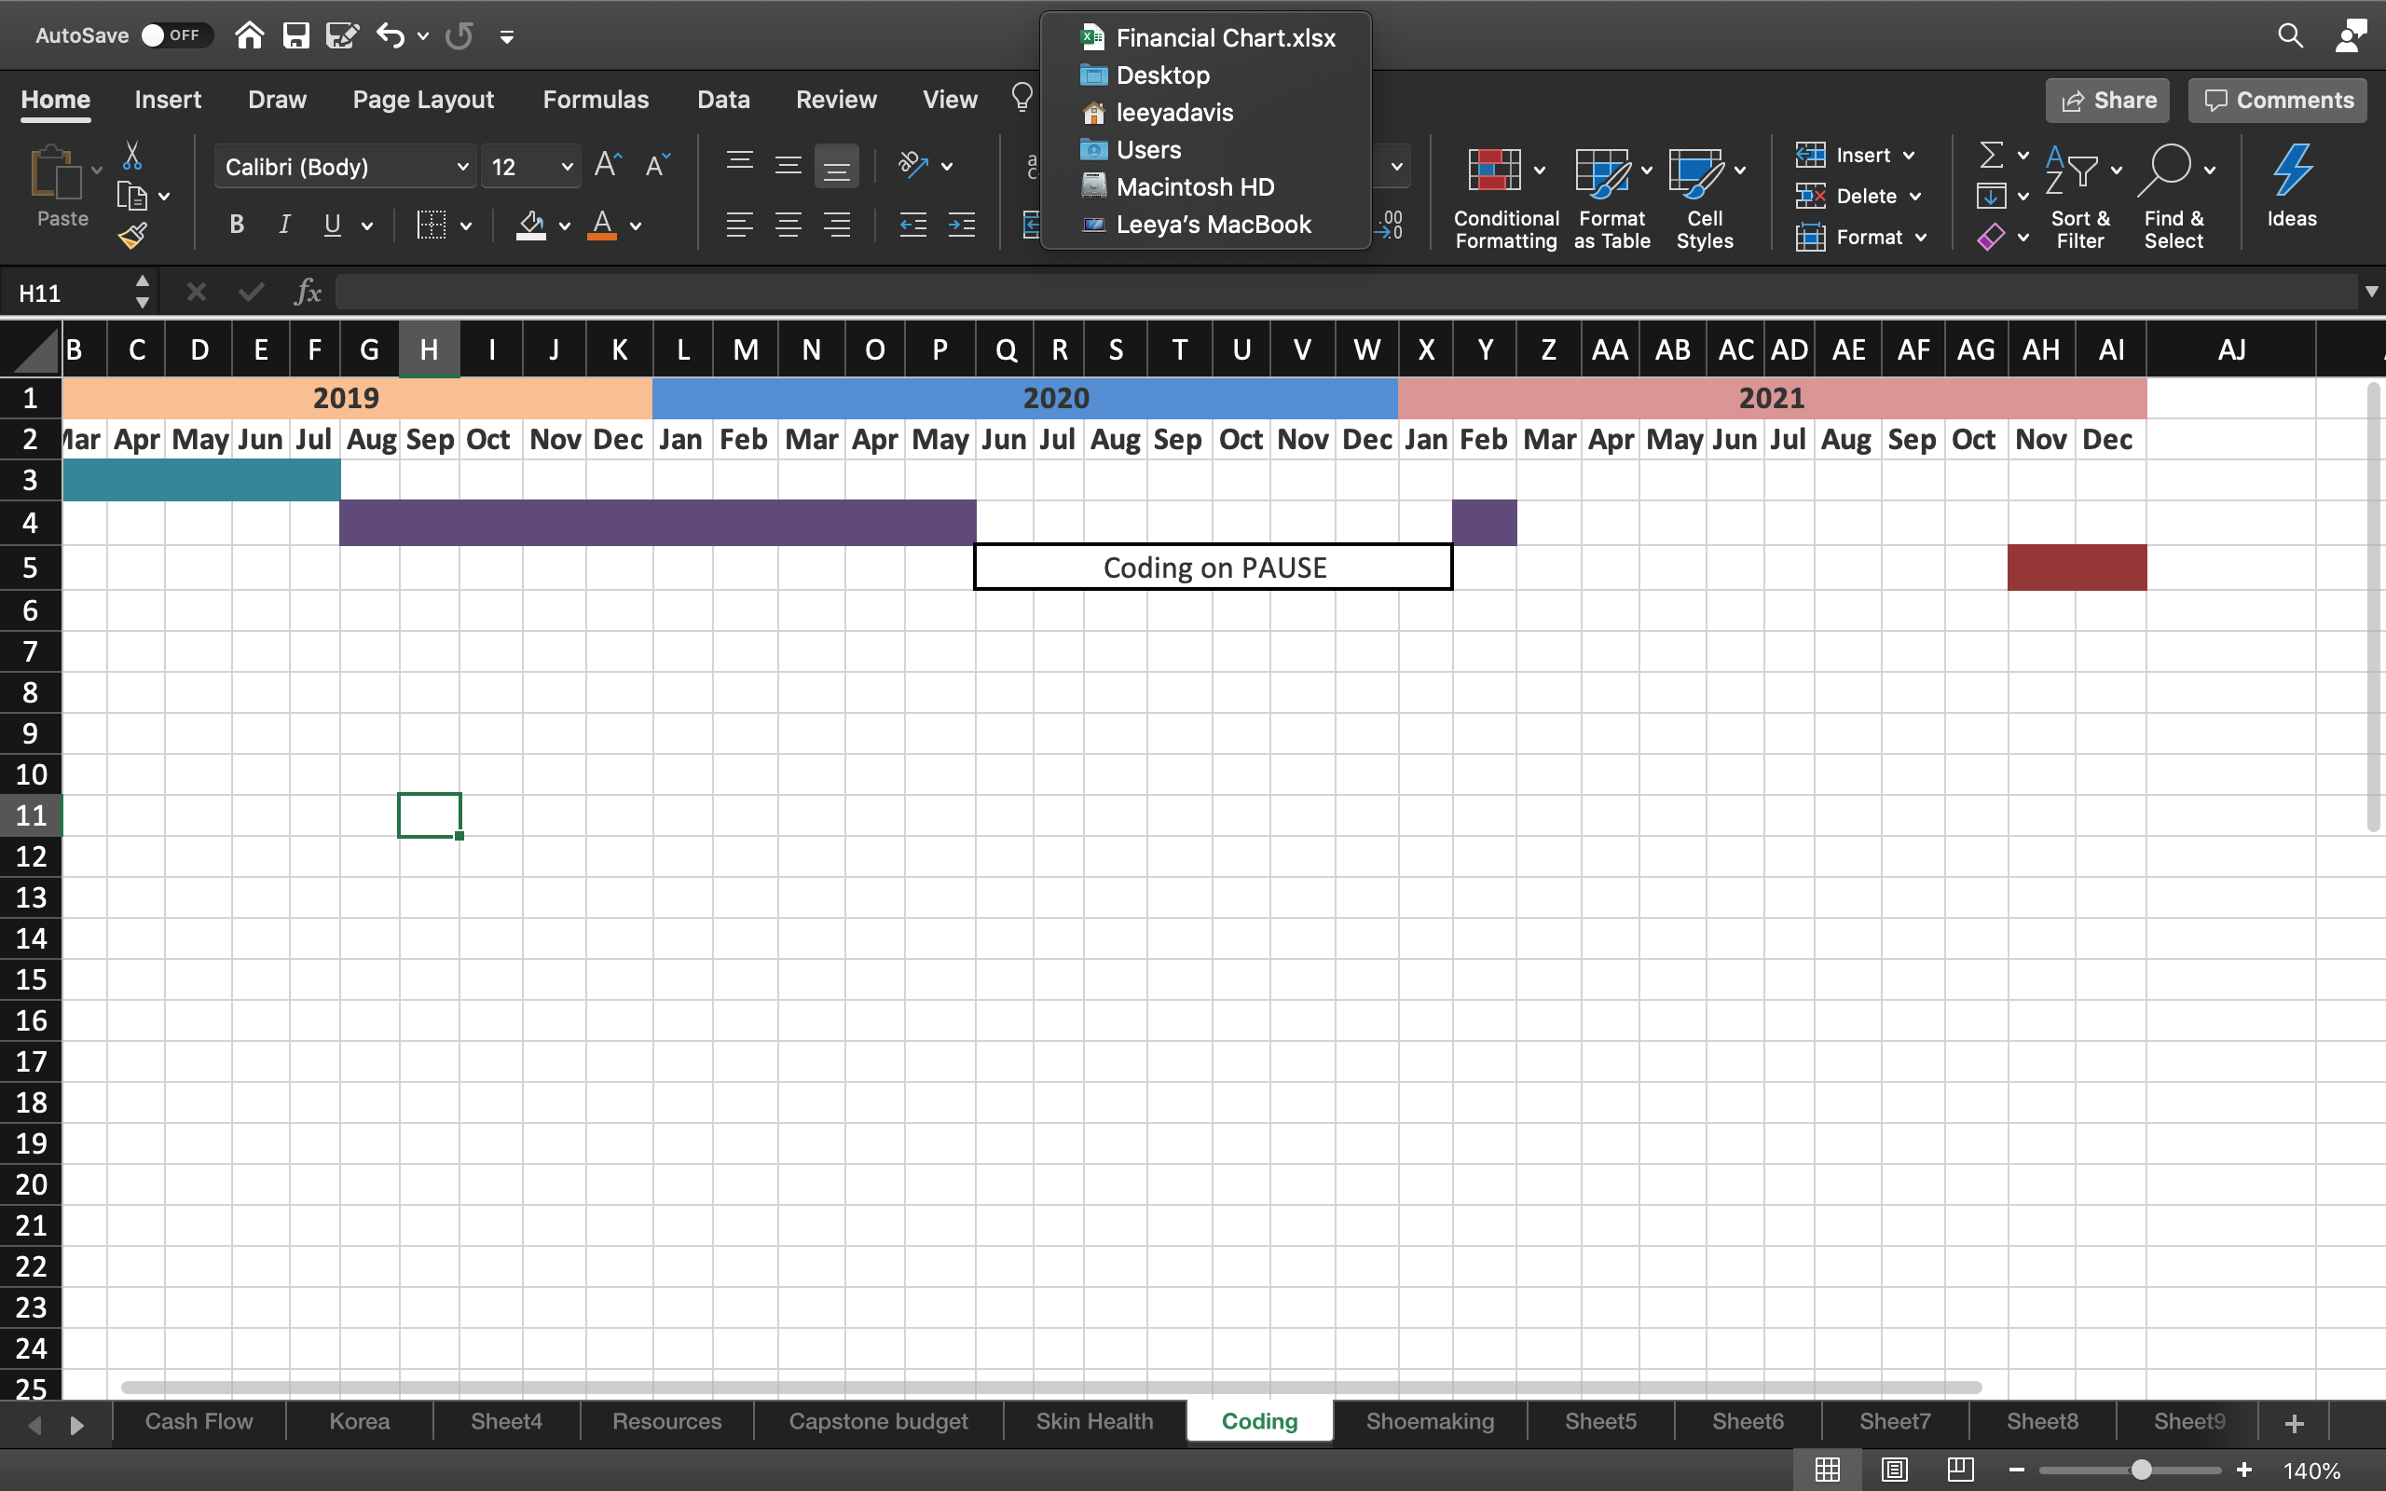Viewport: 2386px width, 1491px height.
Task: Open the Calibri font name dropdown
Action: (x=461, y=167)
